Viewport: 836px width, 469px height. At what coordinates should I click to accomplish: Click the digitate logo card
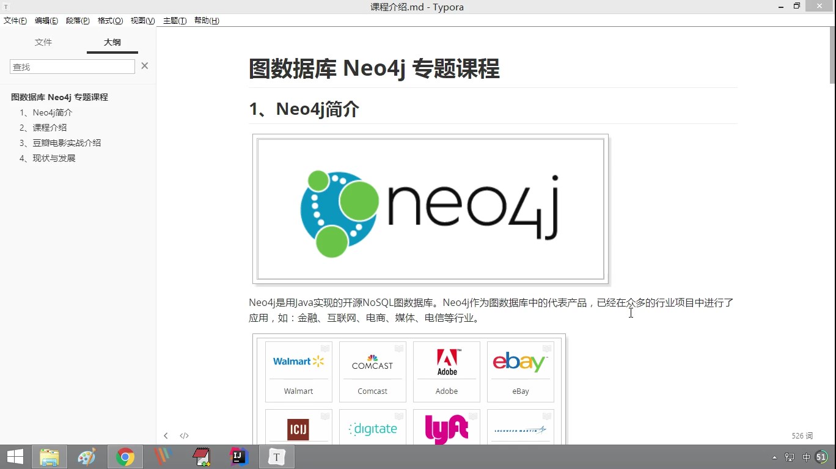[373, 427]
